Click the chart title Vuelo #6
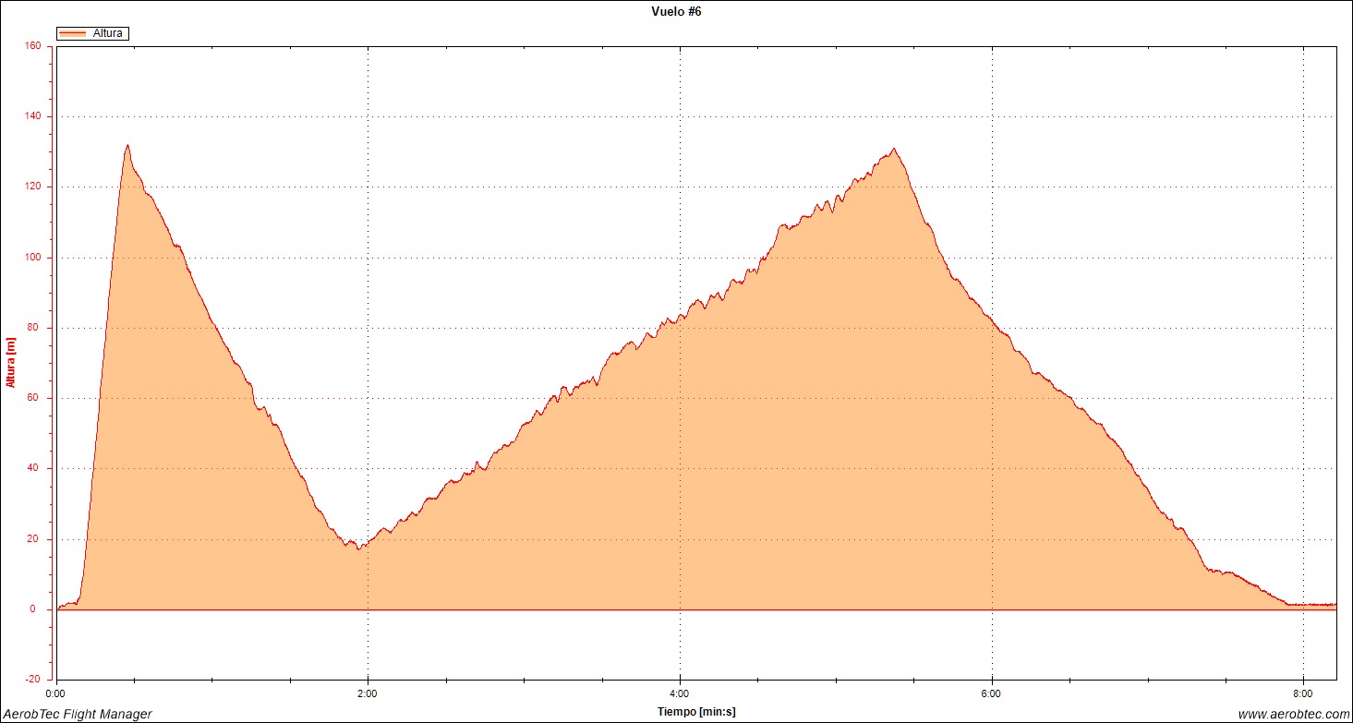This screenshot has width=1353, height=723. click(x=676, y=12)
